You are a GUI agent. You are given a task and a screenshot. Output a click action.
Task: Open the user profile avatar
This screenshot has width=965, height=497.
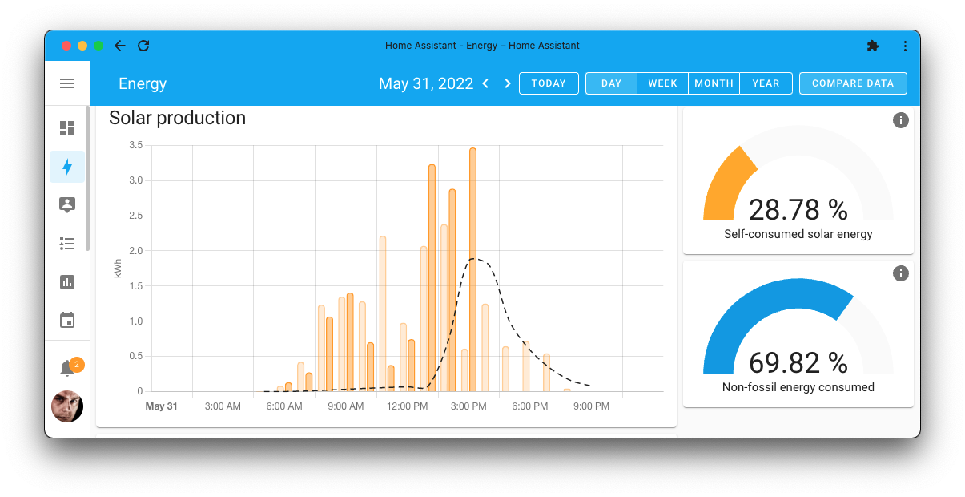tap(67, 406)
